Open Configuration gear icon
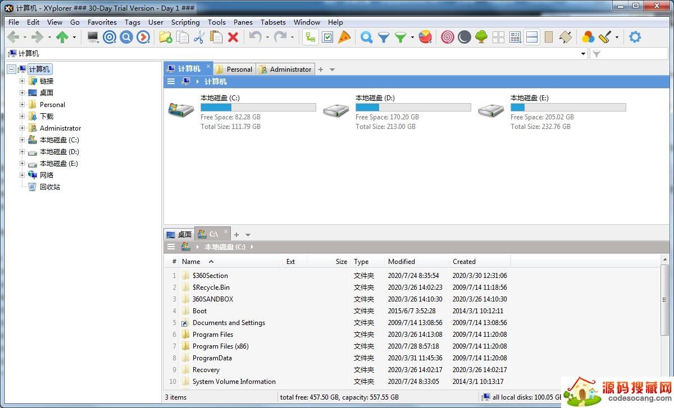 (x=635, y=38)
